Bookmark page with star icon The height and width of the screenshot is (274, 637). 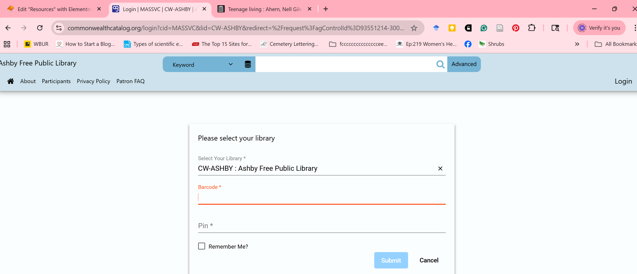(414, 28)
